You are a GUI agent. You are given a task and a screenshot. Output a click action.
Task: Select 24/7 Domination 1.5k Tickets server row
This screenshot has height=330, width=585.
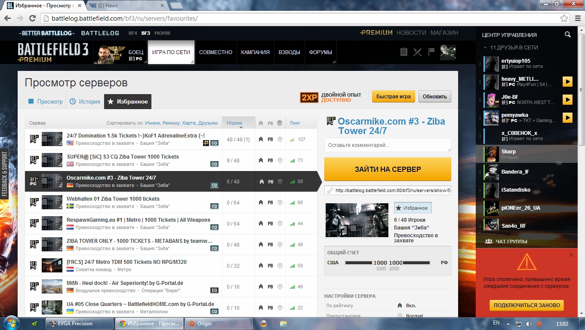click(x=171, y=139)
